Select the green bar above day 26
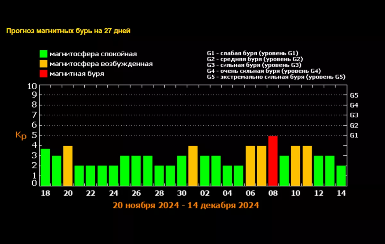 point(136,171)
